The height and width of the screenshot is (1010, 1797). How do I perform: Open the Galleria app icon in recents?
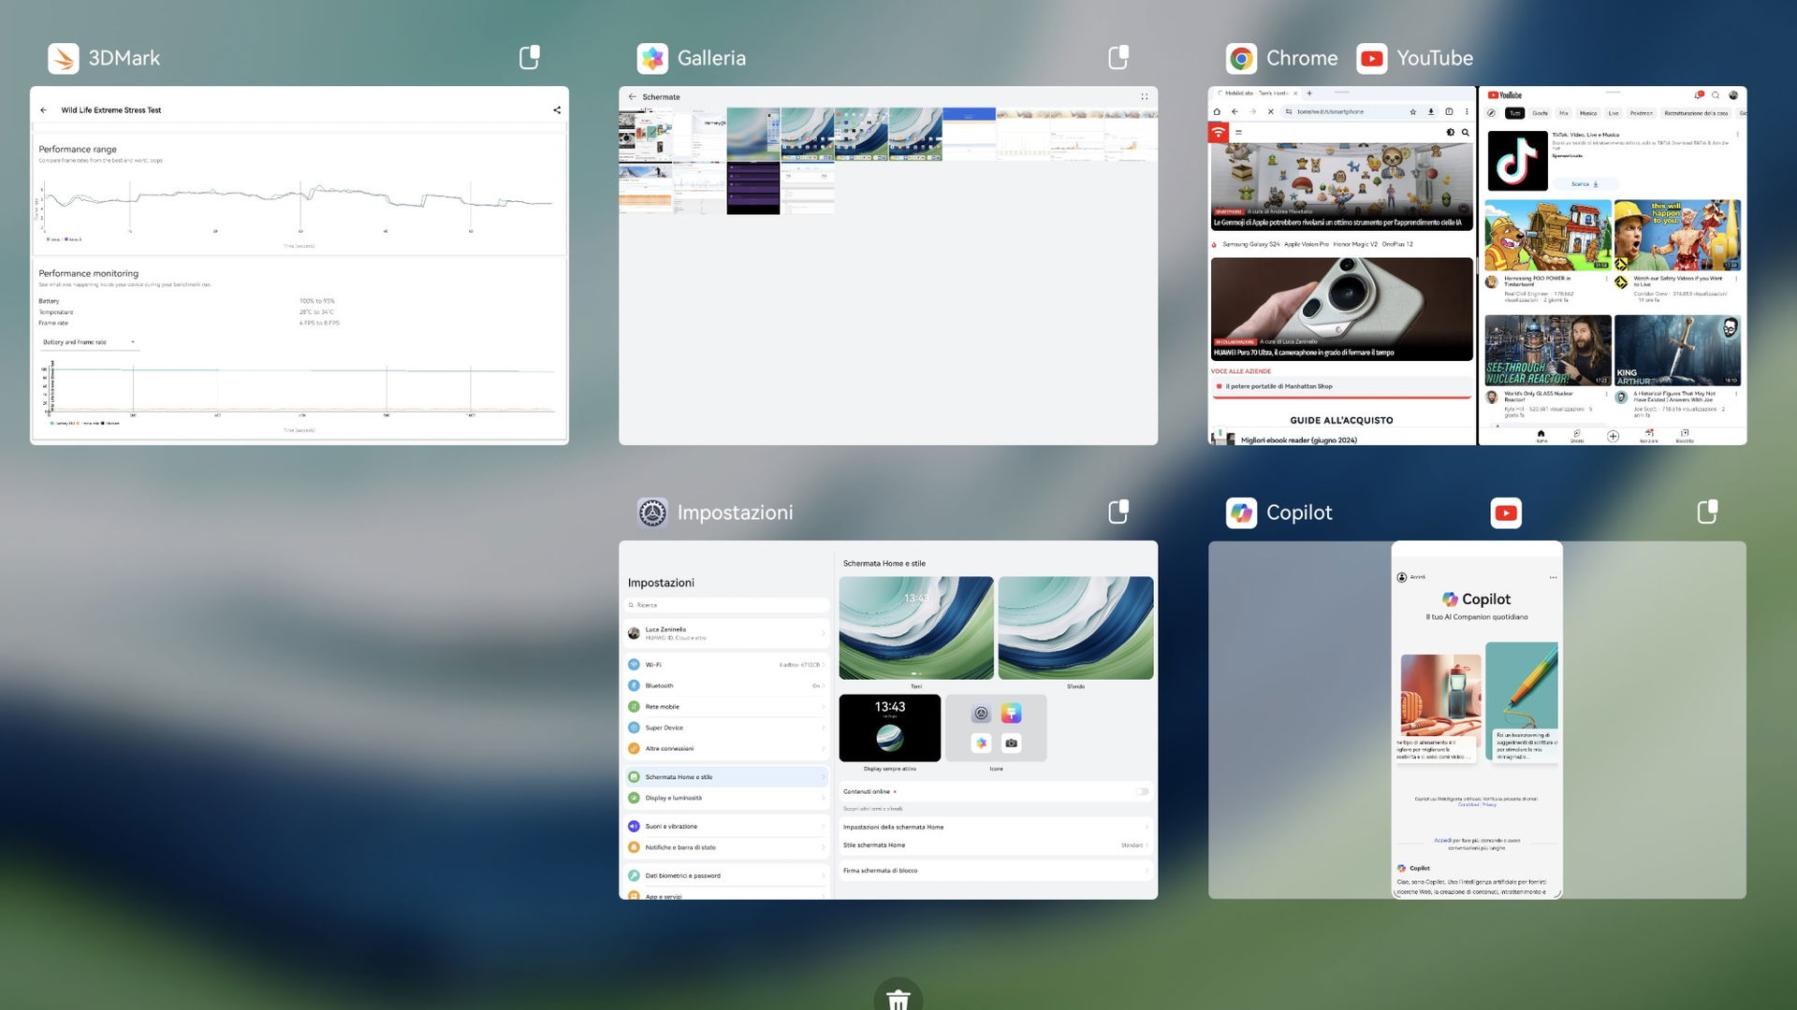[x=652, y=58]
